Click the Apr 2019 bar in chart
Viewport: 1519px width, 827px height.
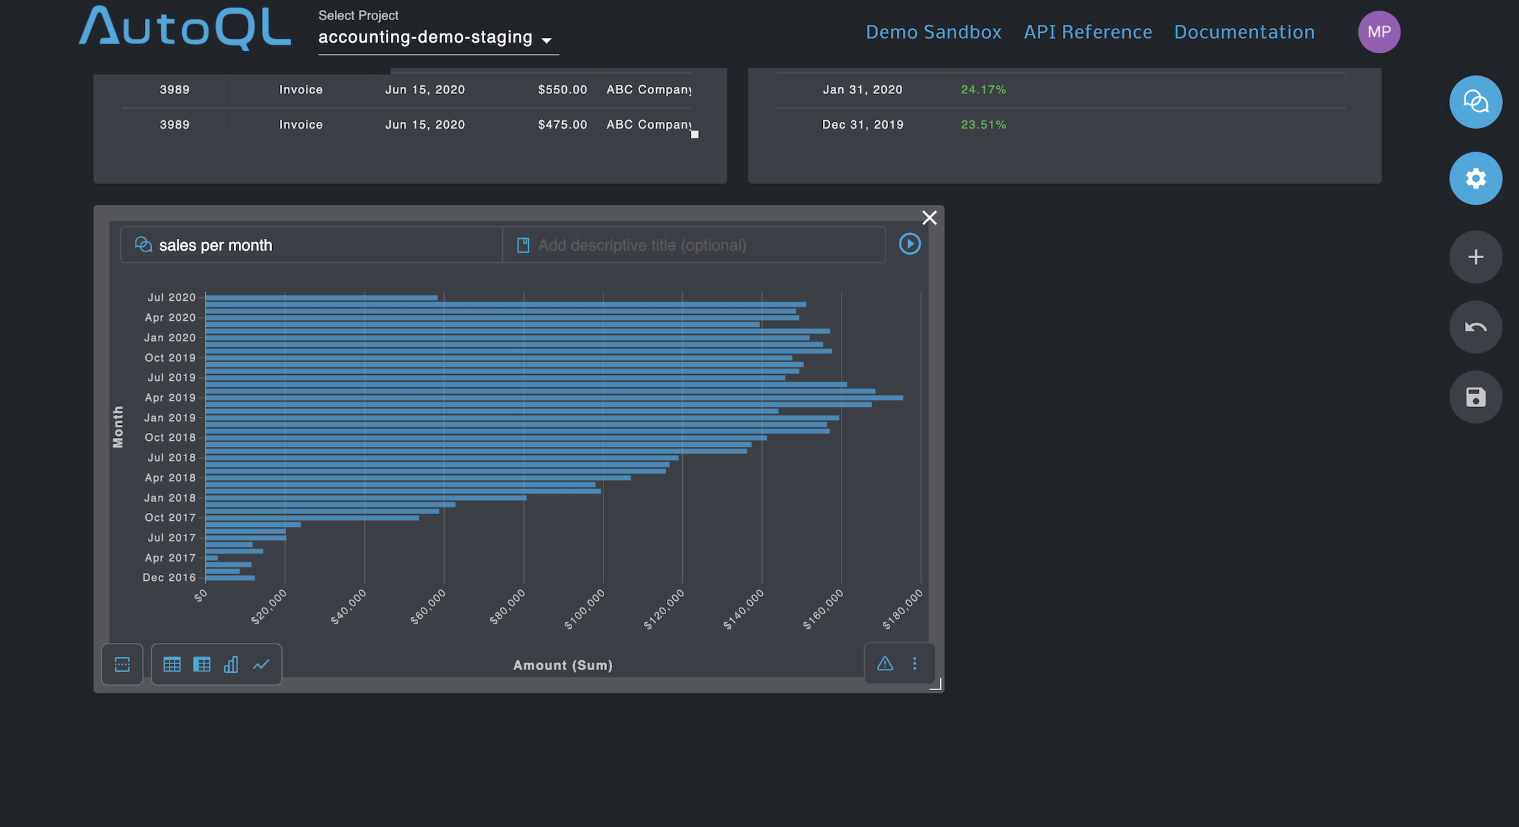point(554,397)
